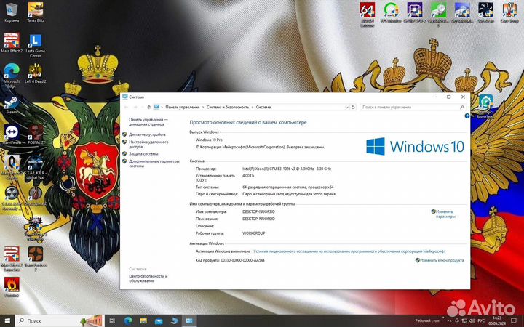This screenshot has width=524, height=327.
Task: Focus the Поиск в панели управления field
Action: coord(413,107)
